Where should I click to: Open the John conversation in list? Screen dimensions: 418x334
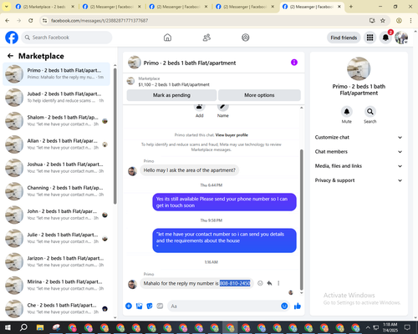click(57, 215)
